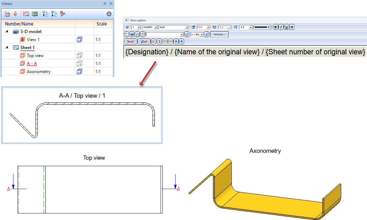Click the orange down arrow in Views toolbar
Image resolution: width=367 pixels, height=220 pixels.
coord(16,14)
